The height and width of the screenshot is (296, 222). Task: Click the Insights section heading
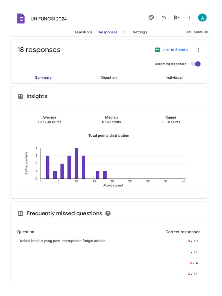pyautogui.click(x=37, y=96)
